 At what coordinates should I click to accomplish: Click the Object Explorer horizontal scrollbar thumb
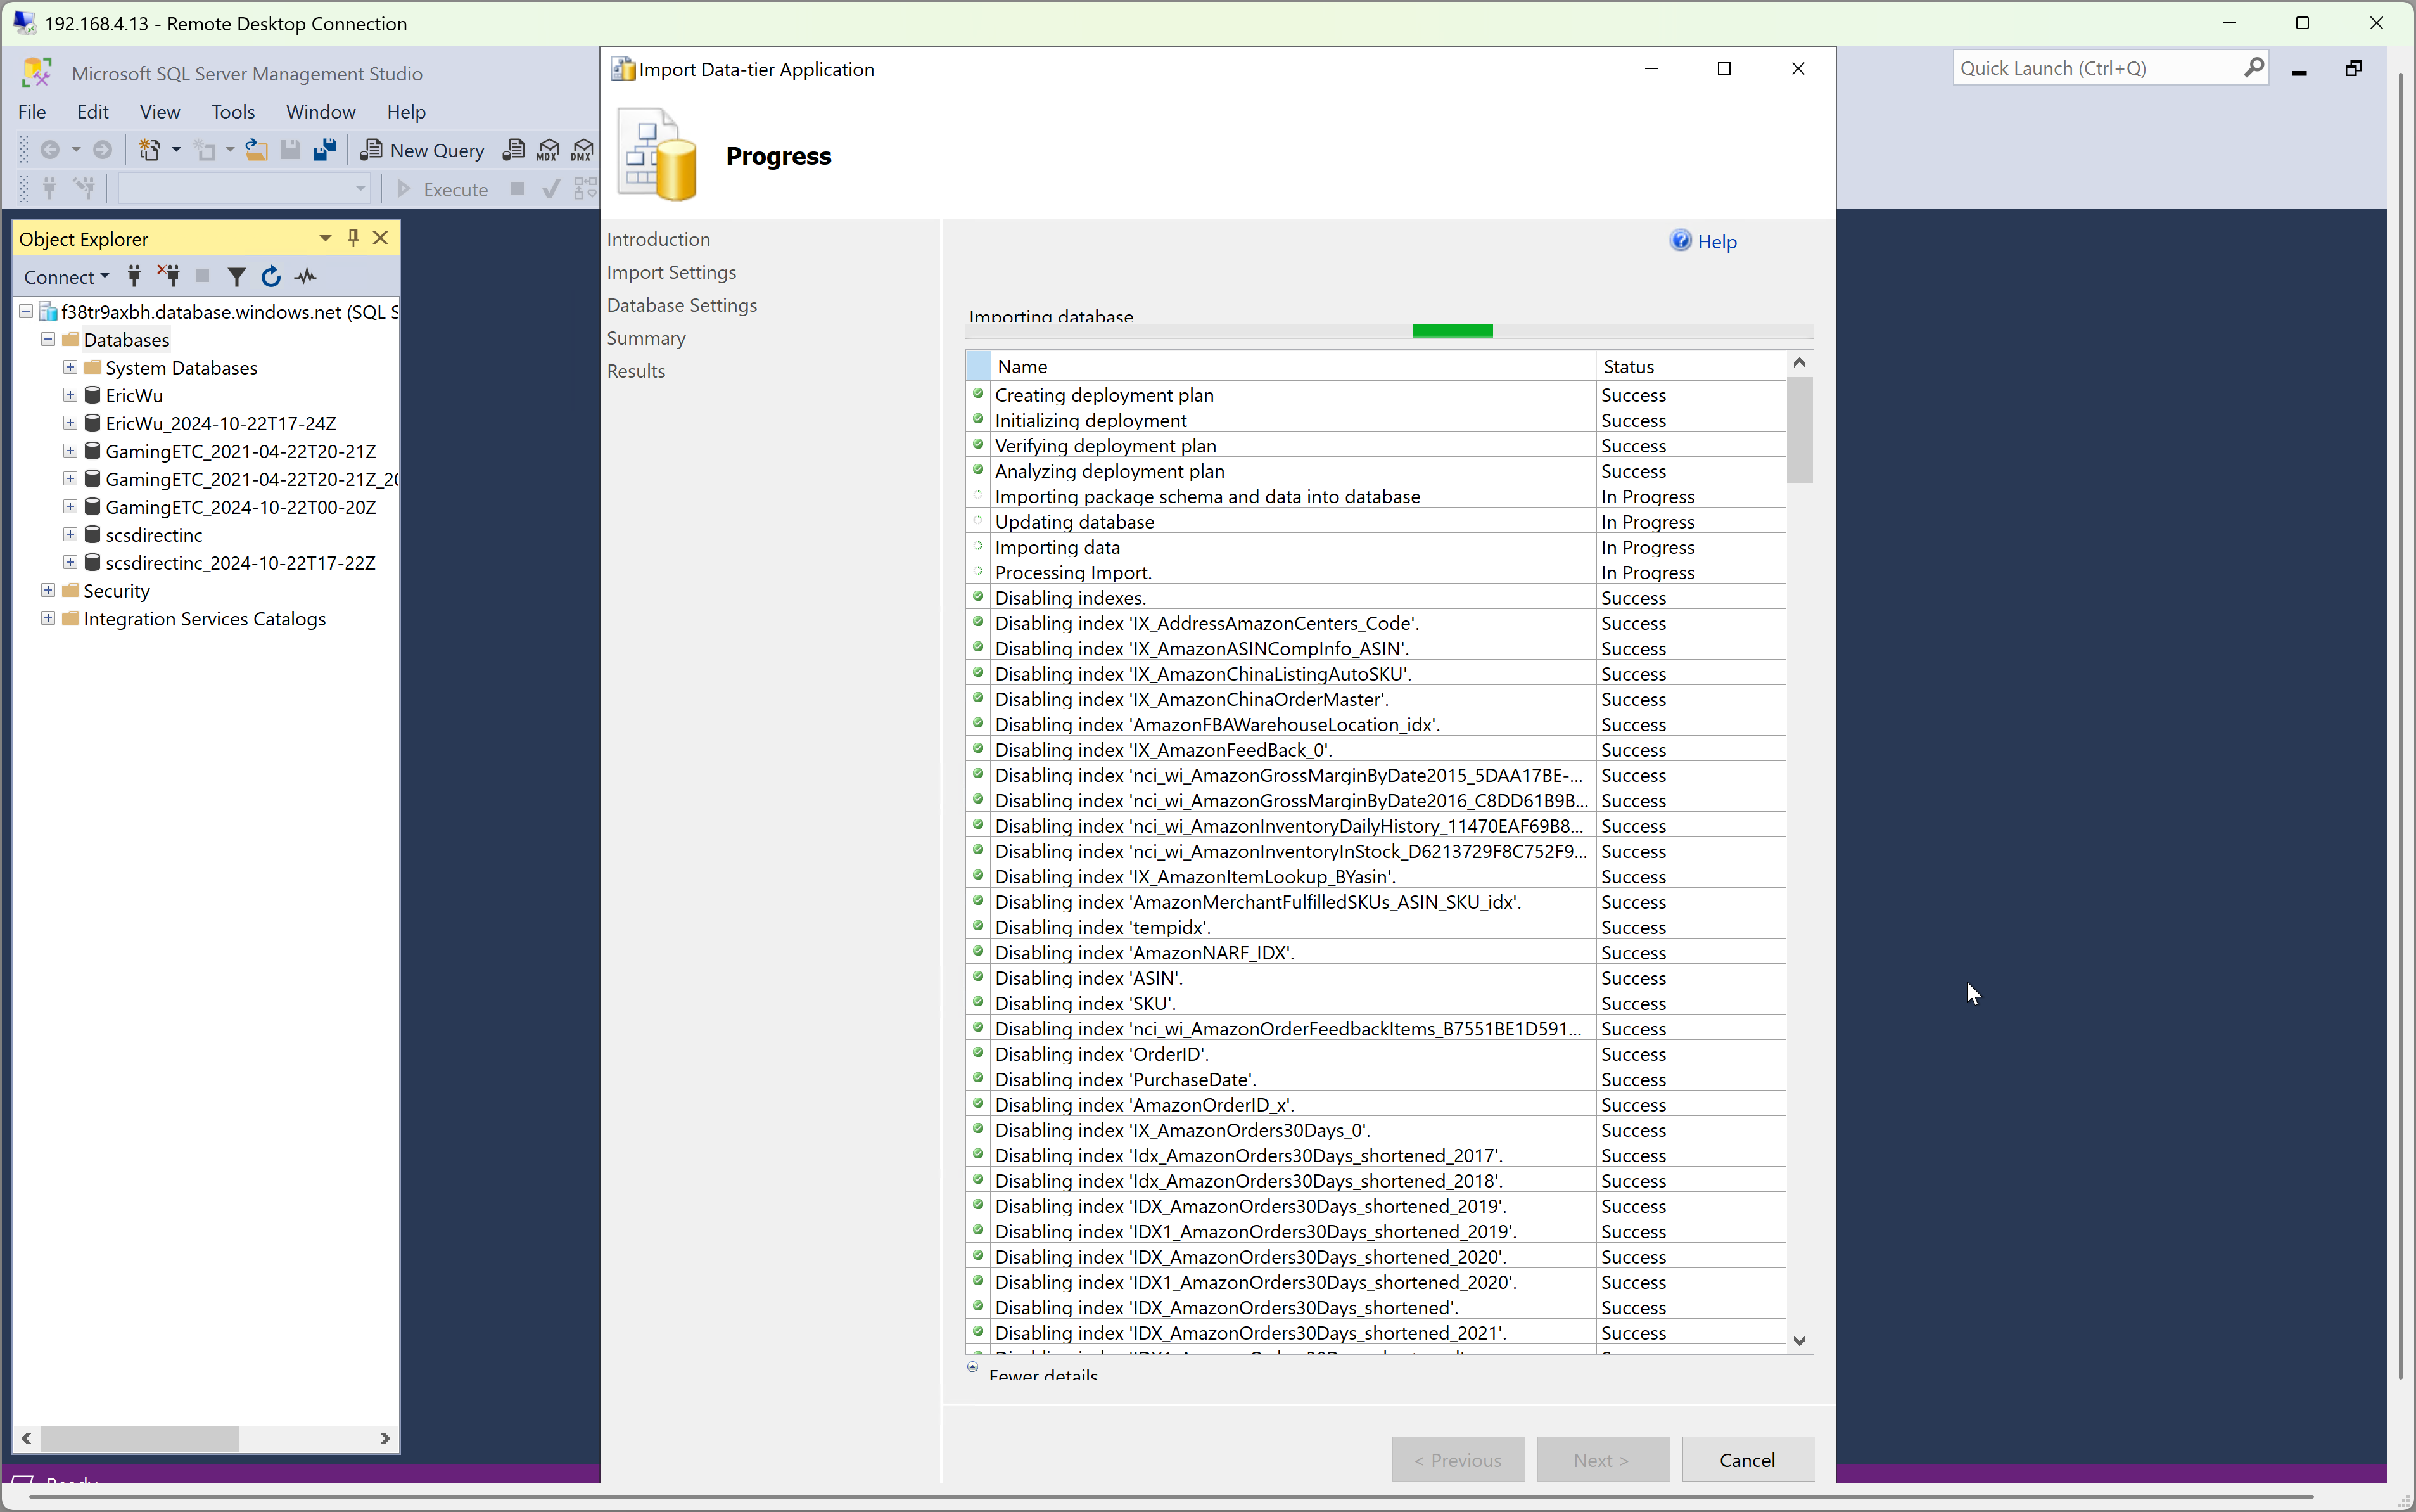(x=139, y=1438)
